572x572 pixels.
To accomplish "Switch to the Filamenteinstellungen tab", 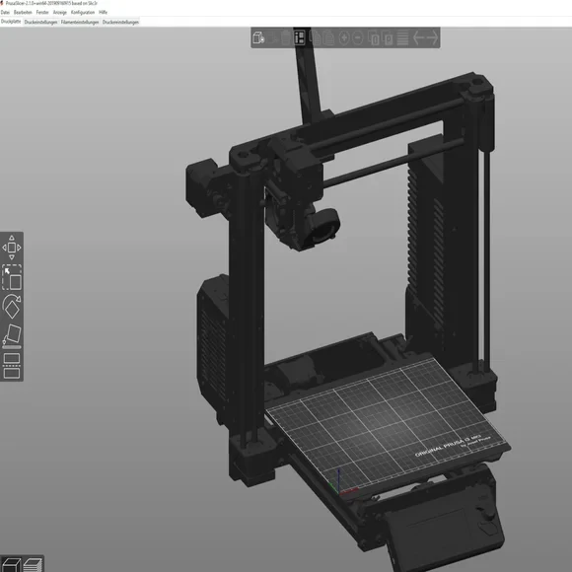I will 80,23.
